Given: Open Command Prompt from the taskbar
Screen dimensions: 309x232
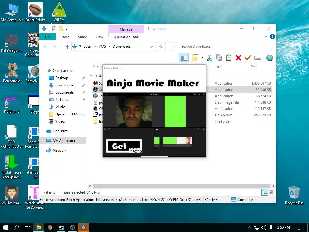Looking at the screenshot, I should 61,227.
